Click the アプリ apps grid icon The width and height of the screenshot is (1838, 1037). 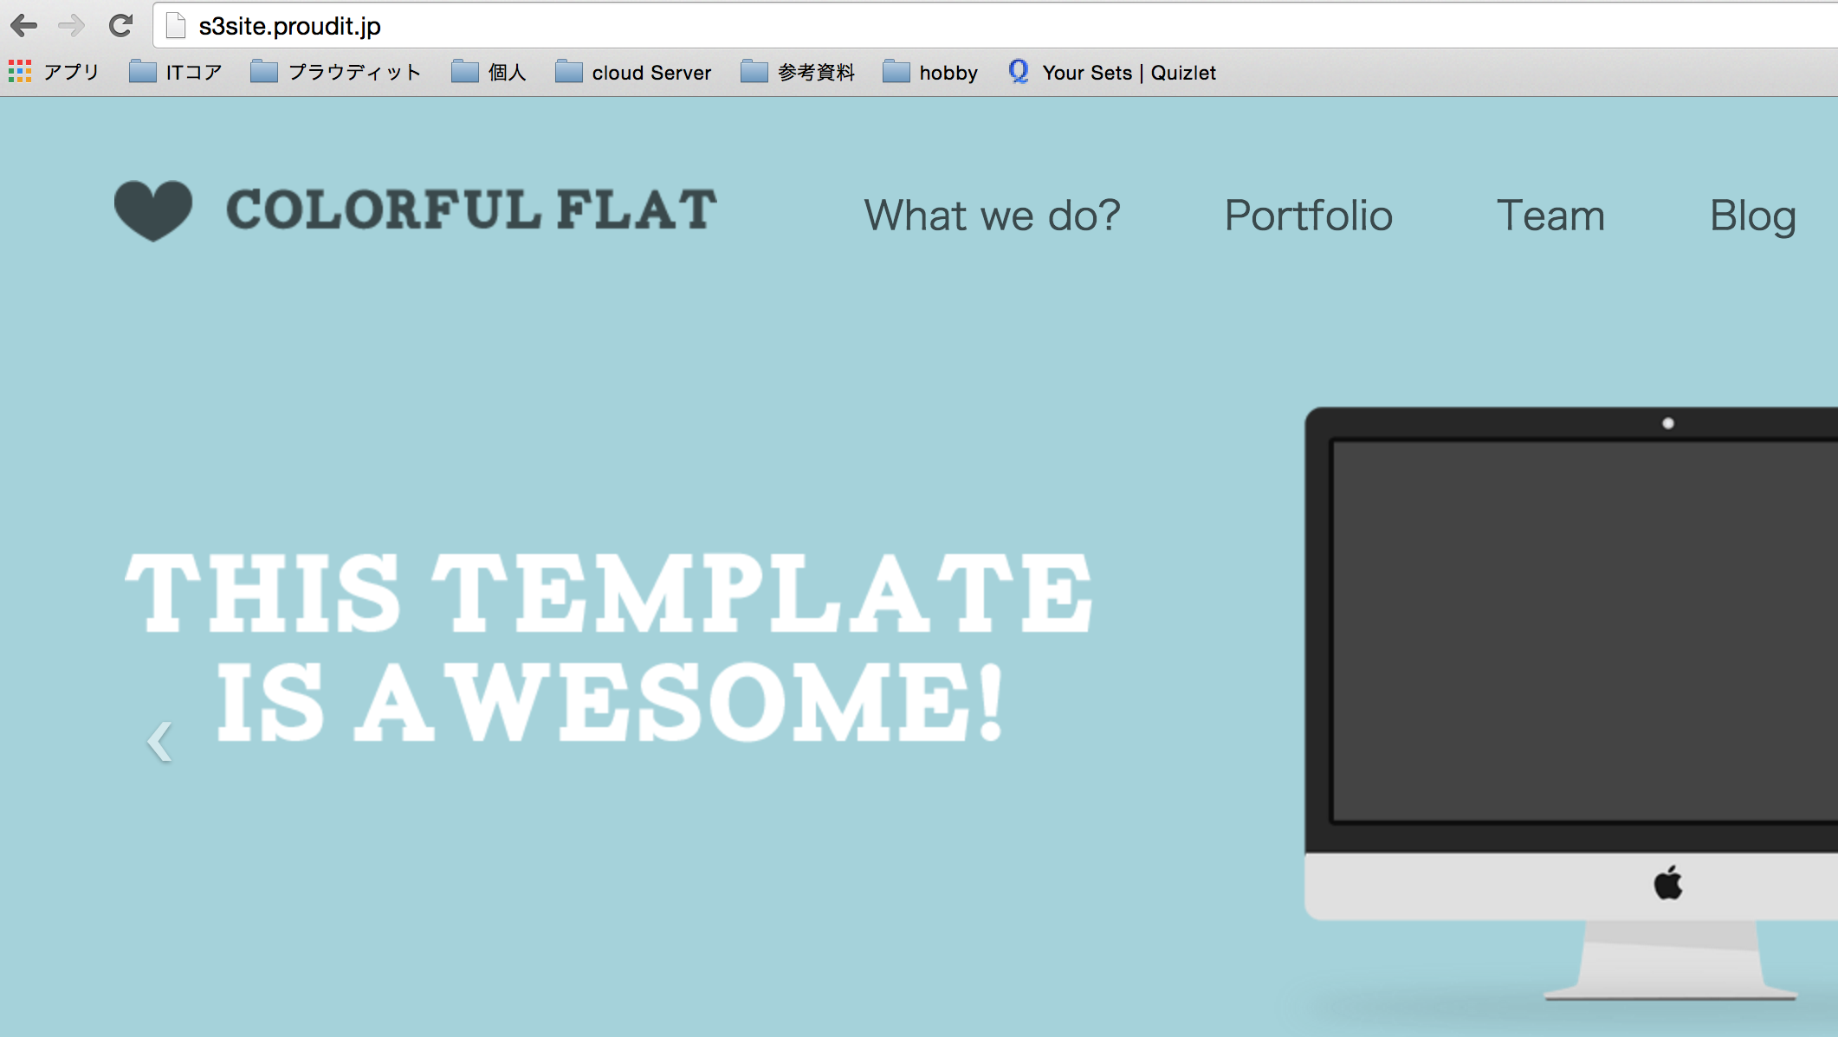point(19,72)
